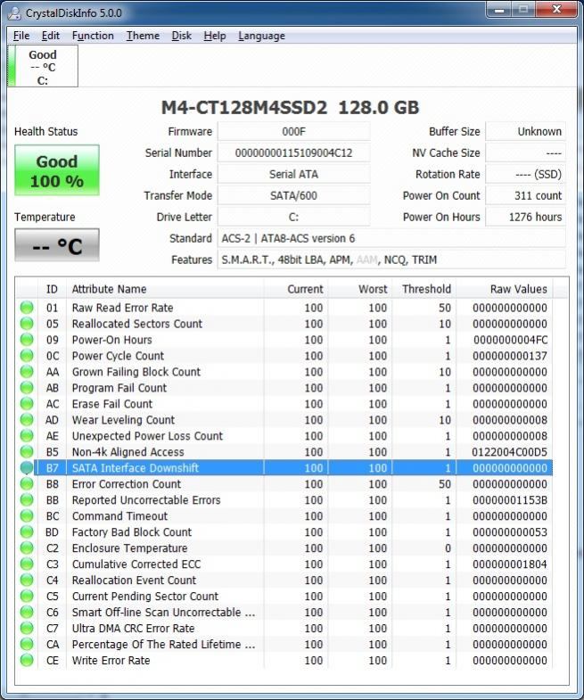Click the Serial Number value field
Image resolution: width=584 pixels, height=700 pixels.
[294, 153]
